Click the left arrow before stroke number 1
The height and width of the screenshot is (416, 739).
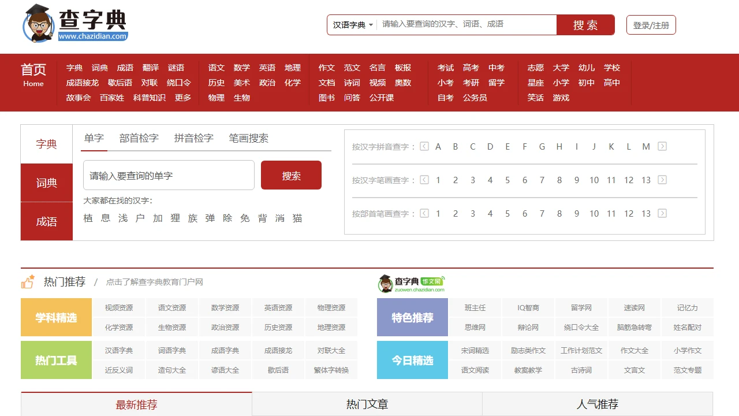(x=424, y=180)
